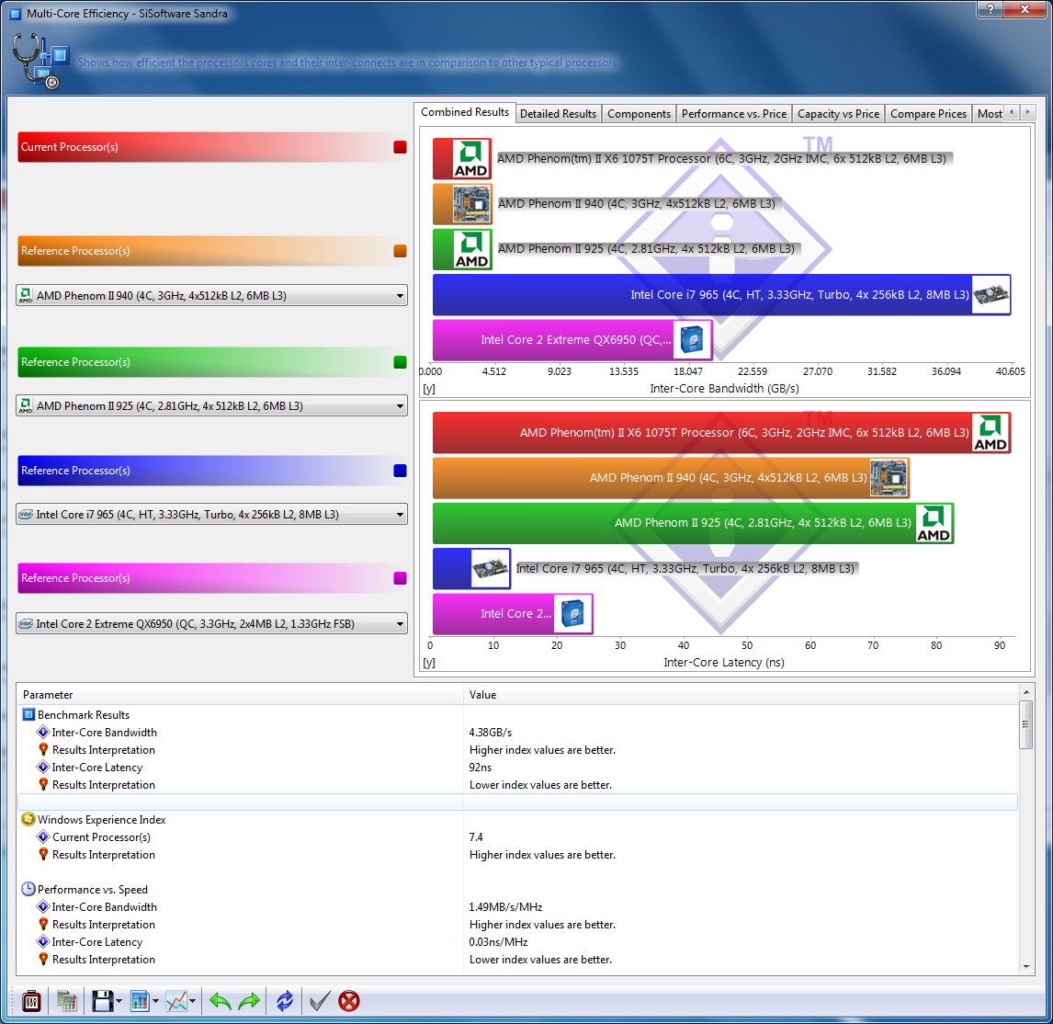Click the grey checkmark OK icon
The height and width of the screenshot is (1024, 1053).
click(320, 1001)
